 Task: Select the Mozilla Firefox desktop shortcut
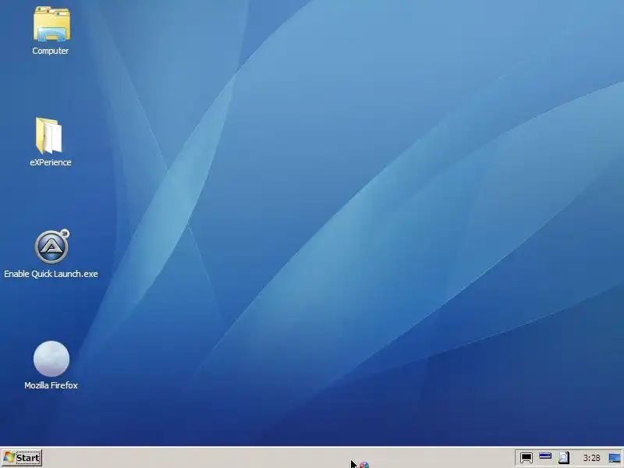click(51, 359)
